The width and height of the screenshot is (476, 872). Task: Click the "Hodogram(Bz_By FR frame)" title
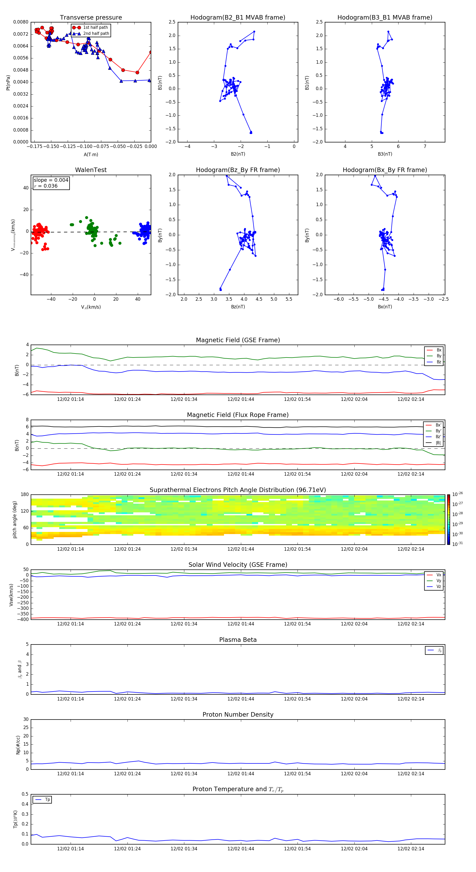pyautogui.click(x=238, y=170)
